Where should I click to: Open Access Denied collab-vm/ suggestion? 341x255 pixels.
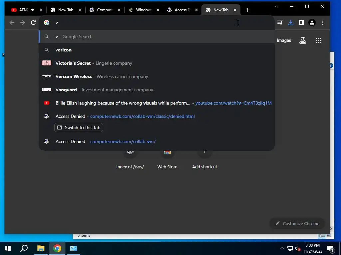(x=157, y=141)
